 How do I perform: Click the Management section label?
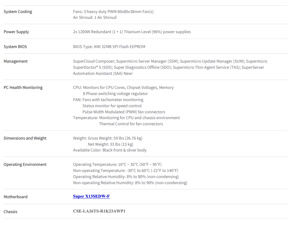(16, 61)
